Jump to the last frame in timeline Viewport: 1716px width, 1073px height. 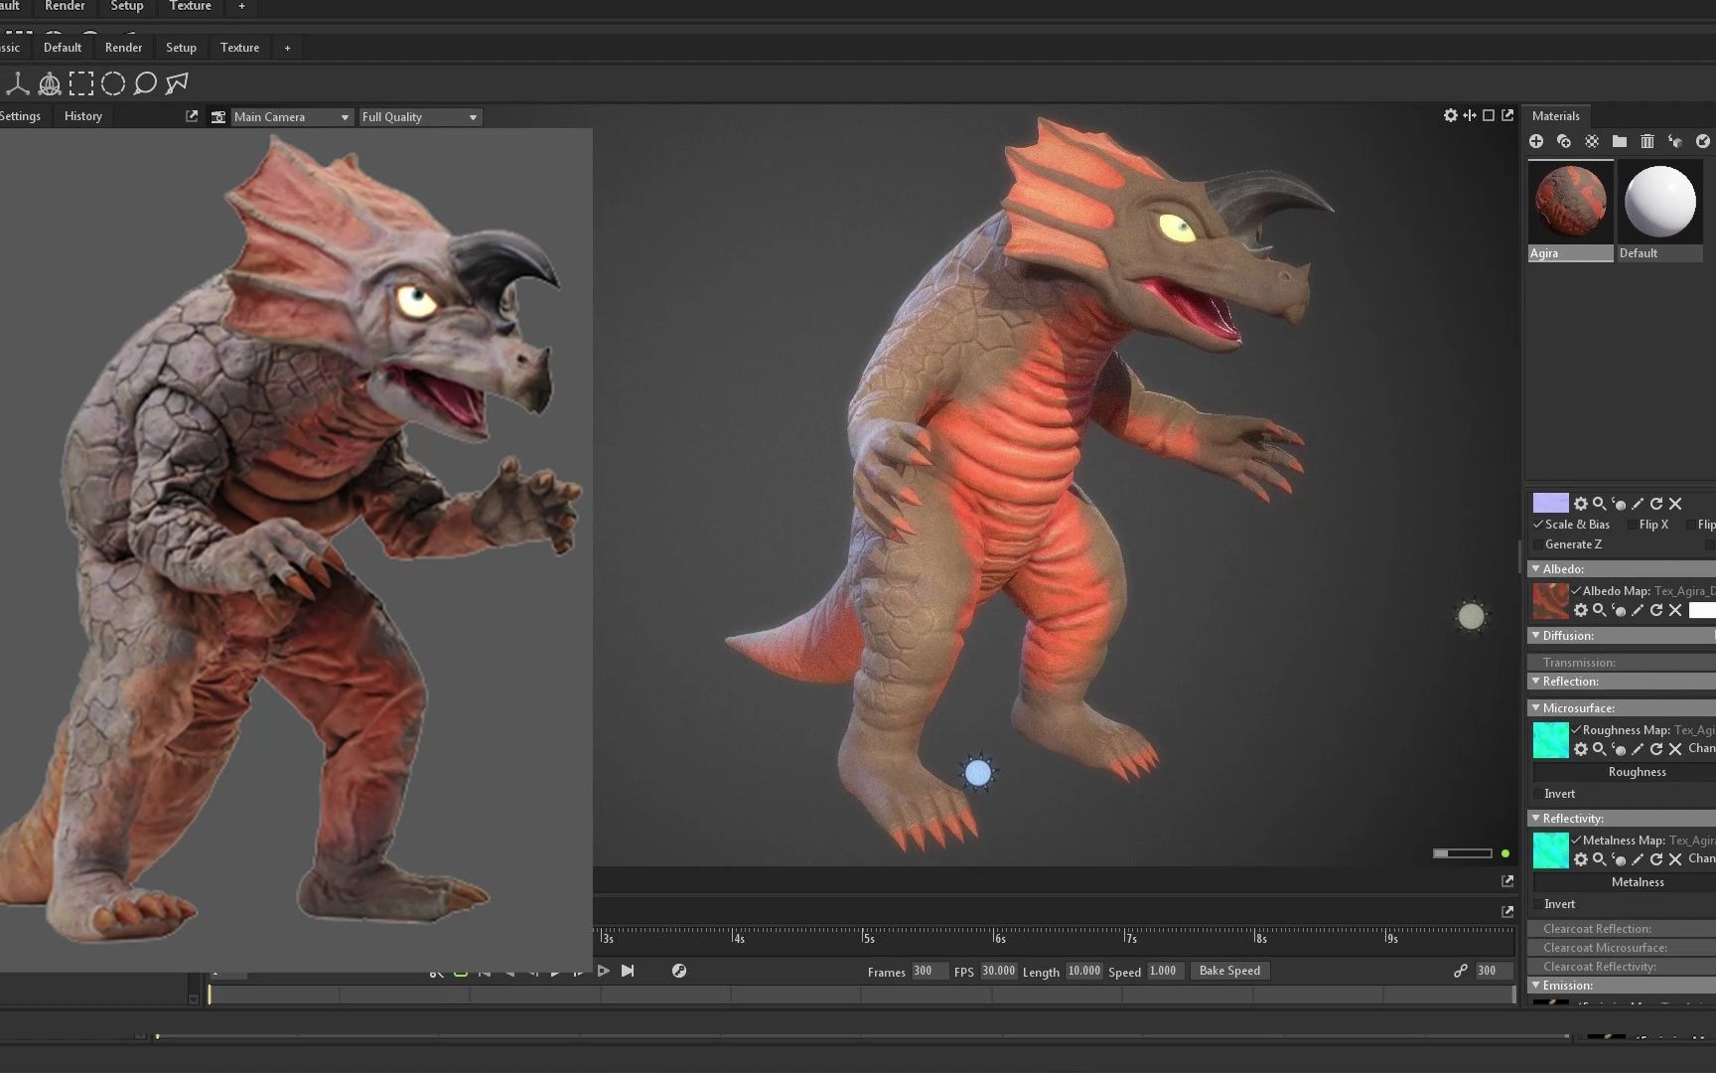628,971
